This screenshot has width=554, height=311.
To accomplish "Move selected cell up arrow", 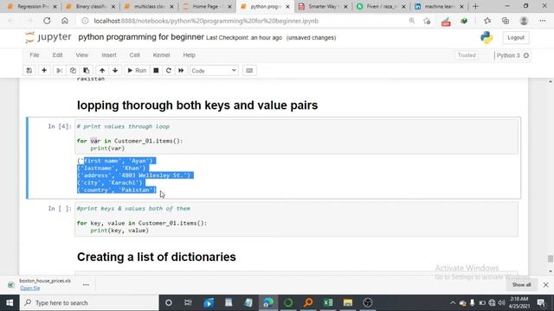I will point(102,71).
